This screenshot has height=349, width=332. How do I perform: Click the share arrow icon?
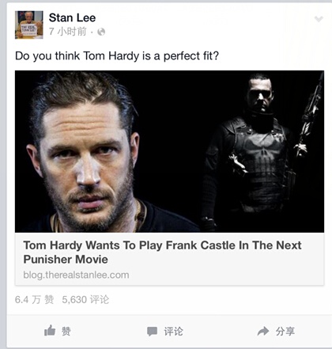tap(263, 331)
